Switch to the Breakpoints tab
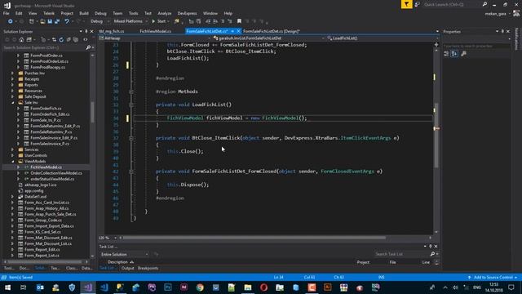 [148, 269]
